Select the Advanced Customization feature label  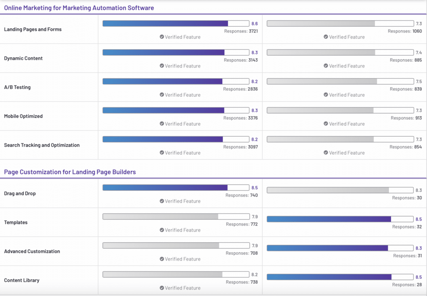(x=32, y=251)
